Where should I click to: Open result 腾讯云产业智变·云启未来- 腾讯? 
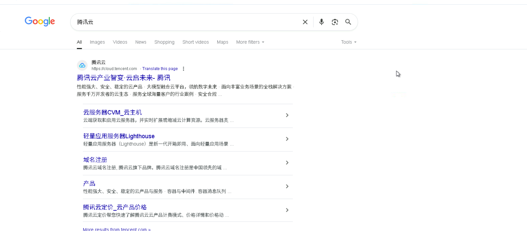(123, 78)
